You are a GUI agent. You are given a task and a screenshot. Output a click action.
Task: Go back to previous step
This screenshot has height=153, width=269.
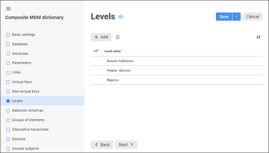coord(102,144)
